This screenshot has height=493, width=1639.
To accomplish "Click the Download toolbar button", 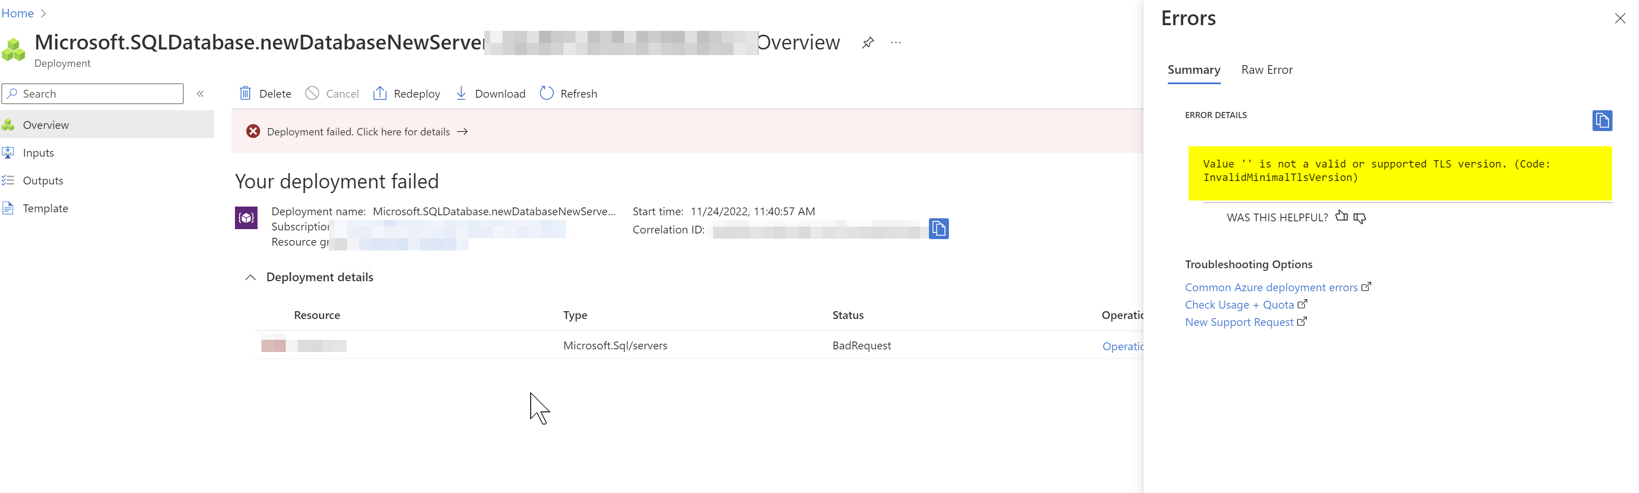I will tap(491, 93).
